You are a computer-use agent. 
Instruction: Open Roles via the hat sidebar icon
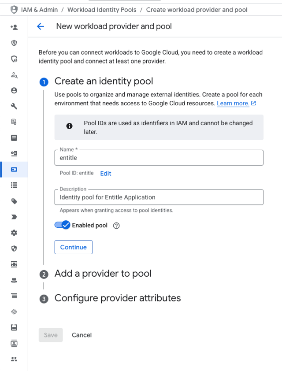click(x=14, y=280)
